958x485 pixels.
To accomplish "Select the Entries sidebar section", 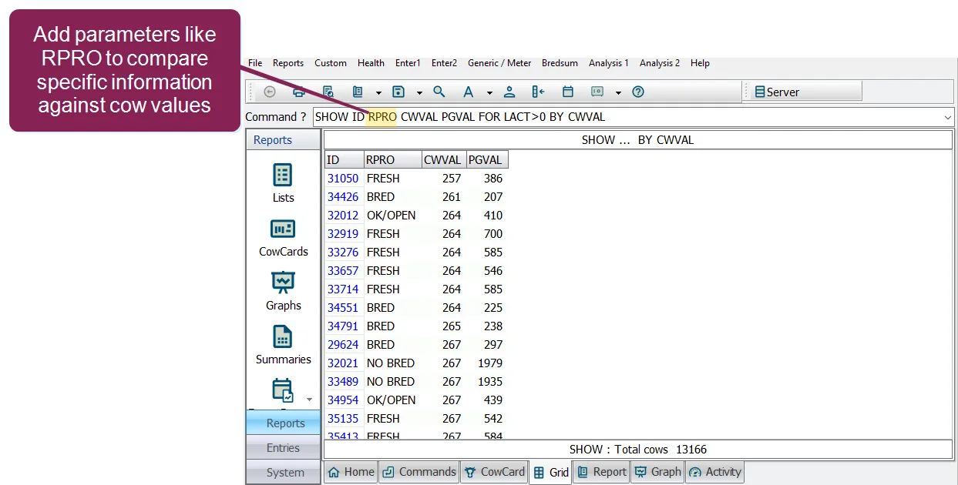I will pyautogui.click(x=283, y=447).
